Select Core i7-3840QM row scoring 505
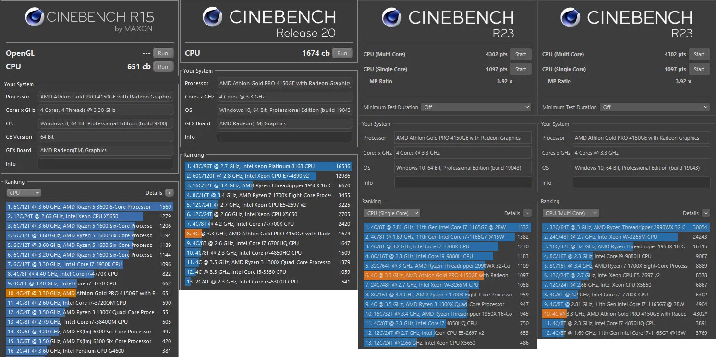The image size is (716, 357). pos(90,322)
